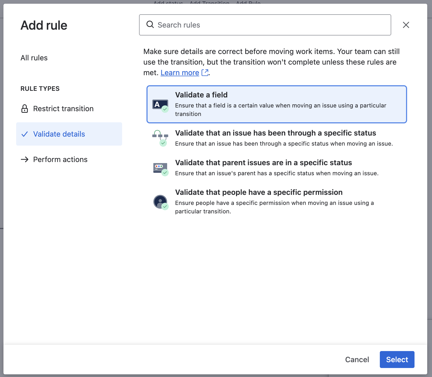Choose the Validate a field rule title
This screenshot has height=377, width=432.
click(x=201, y=95)
